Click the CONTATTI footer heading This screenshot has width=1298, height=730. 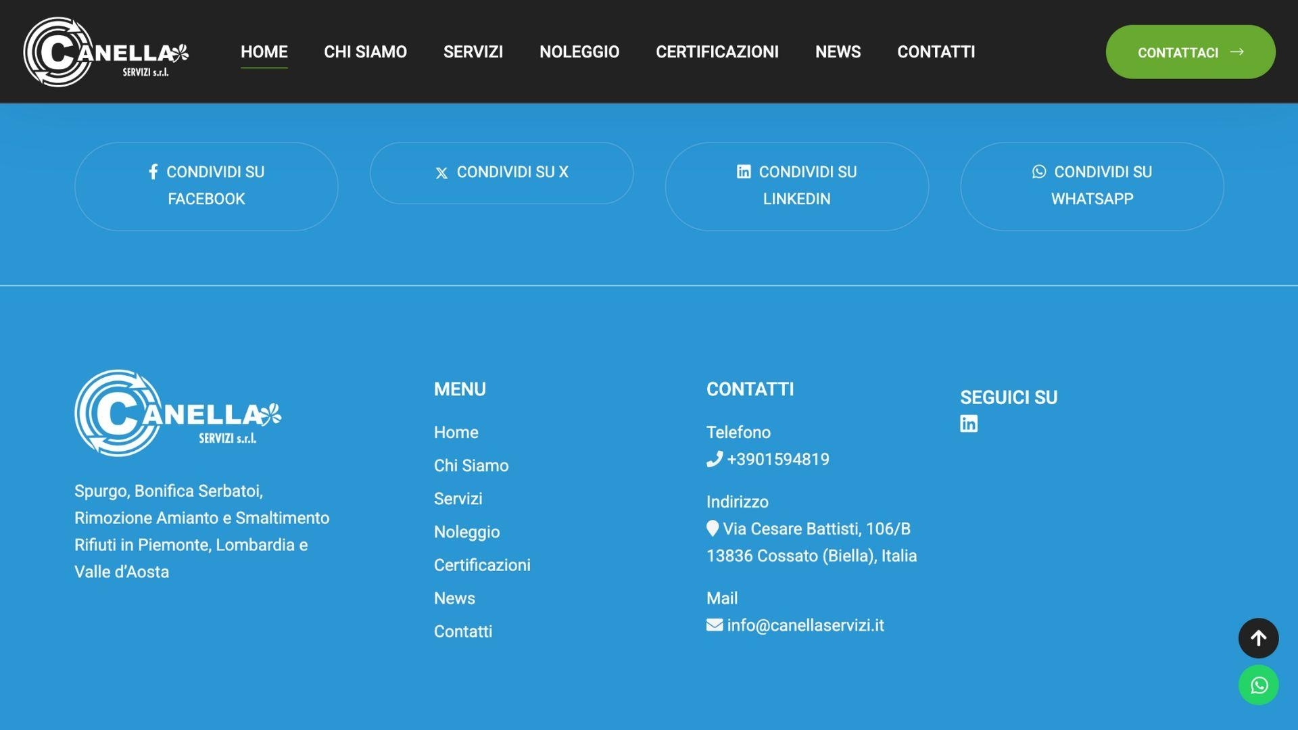750,389
